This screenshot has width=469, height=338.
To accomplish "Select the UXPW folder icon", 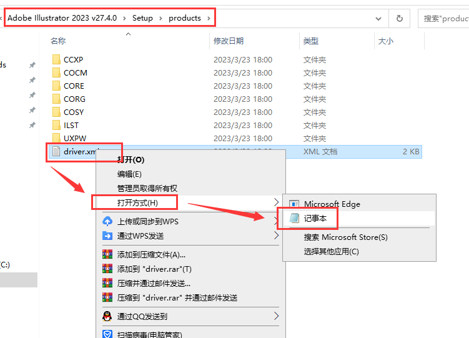I will [x=56, y=138].
